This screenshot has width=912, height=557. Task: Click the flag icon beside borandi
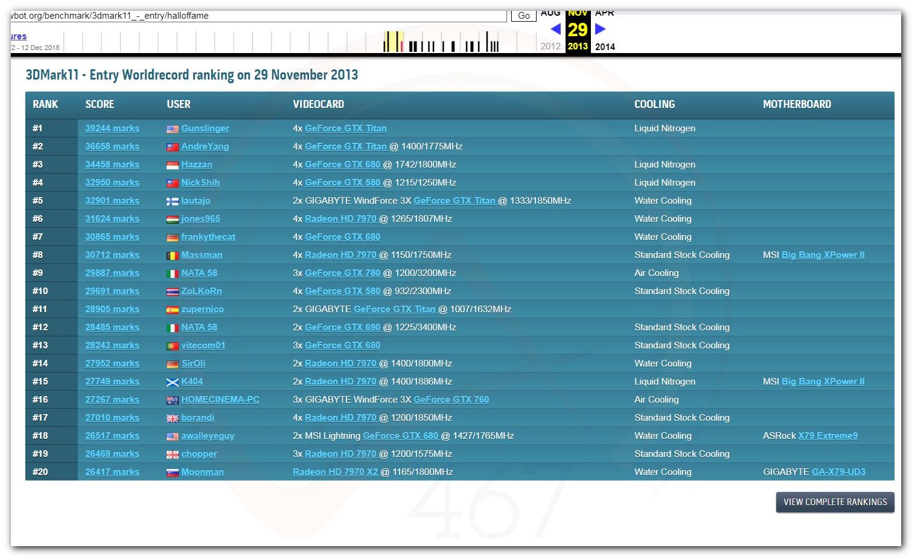(x=173, y=418)
